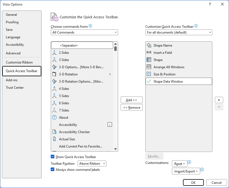Viewport: 229px width, 188px height.
Task: Click the 7 Sides command icon
Action: tap(54, 110)
